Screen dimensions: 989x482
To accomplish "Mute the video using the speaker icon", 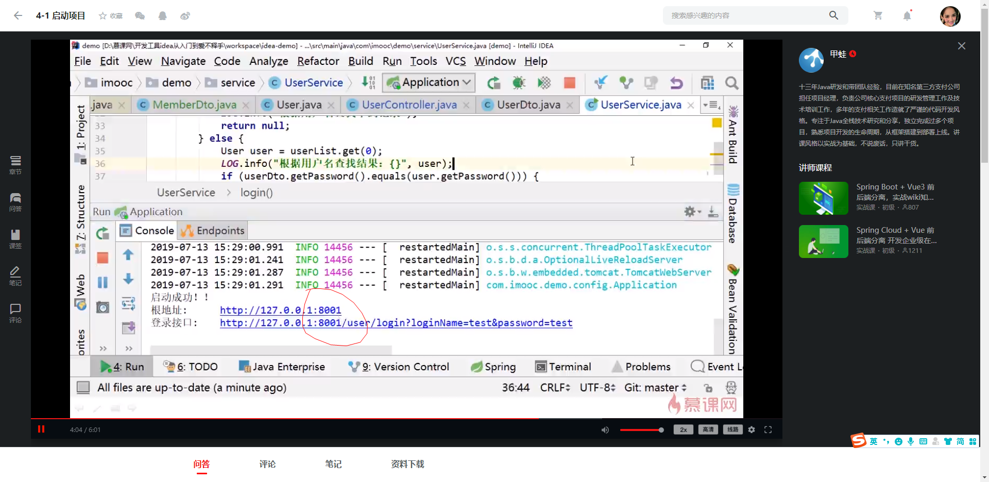I will (x=605, y=429).
